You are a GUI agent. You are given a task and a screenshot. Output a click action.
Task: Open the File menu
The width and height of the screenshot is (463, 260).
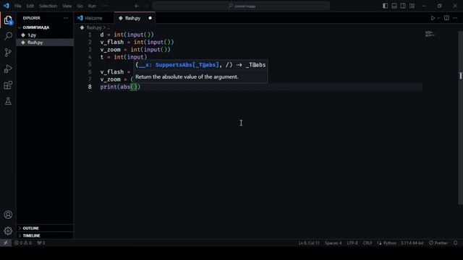(17, 6)
